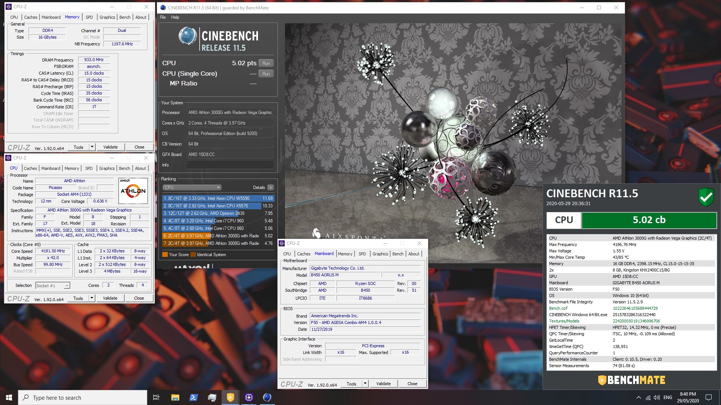Screen dimensions: 721x405
Task: Open Memory tab in middle CPU-Z window
Action: (x=72, y=168)
